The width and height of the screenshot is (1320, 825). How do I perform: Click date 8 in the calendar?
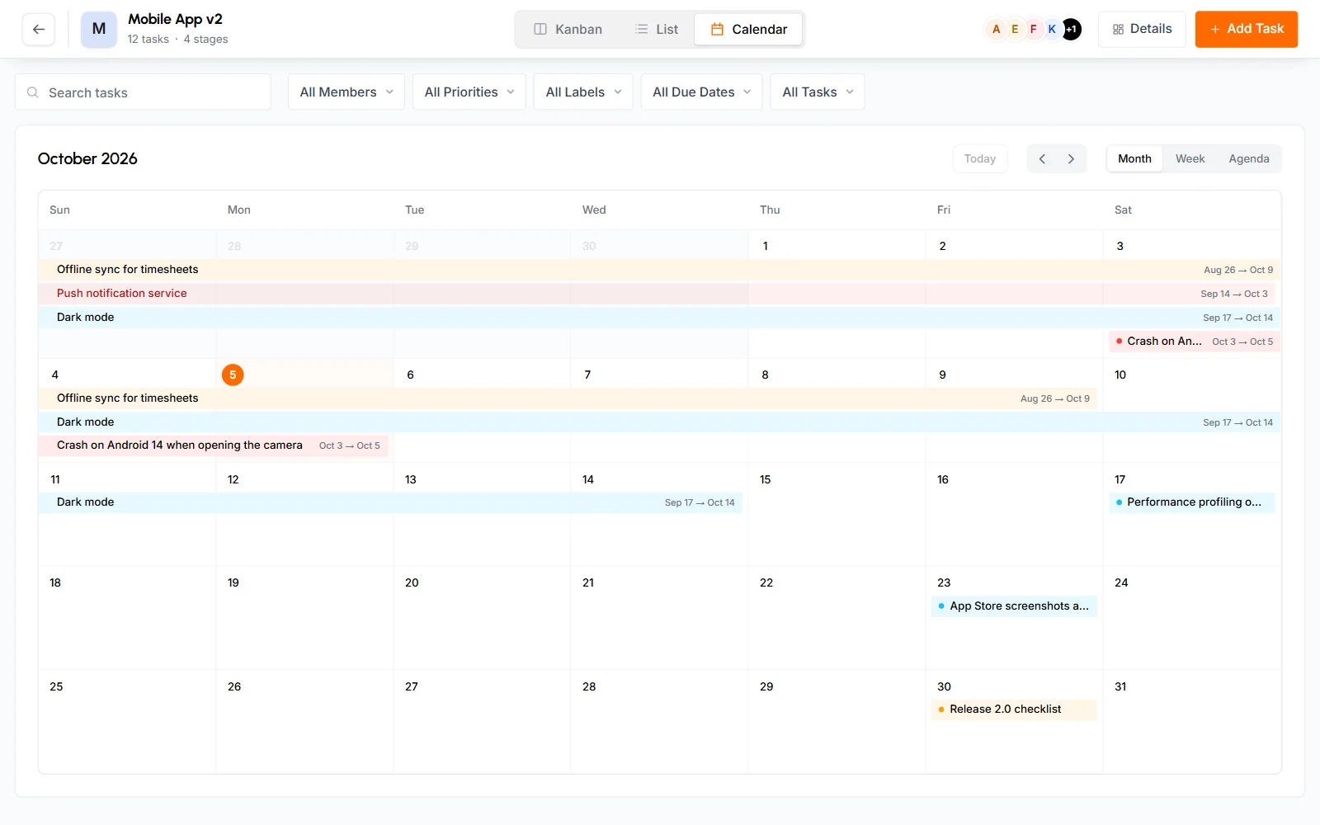pyautogui.click(x=765, y=375)
